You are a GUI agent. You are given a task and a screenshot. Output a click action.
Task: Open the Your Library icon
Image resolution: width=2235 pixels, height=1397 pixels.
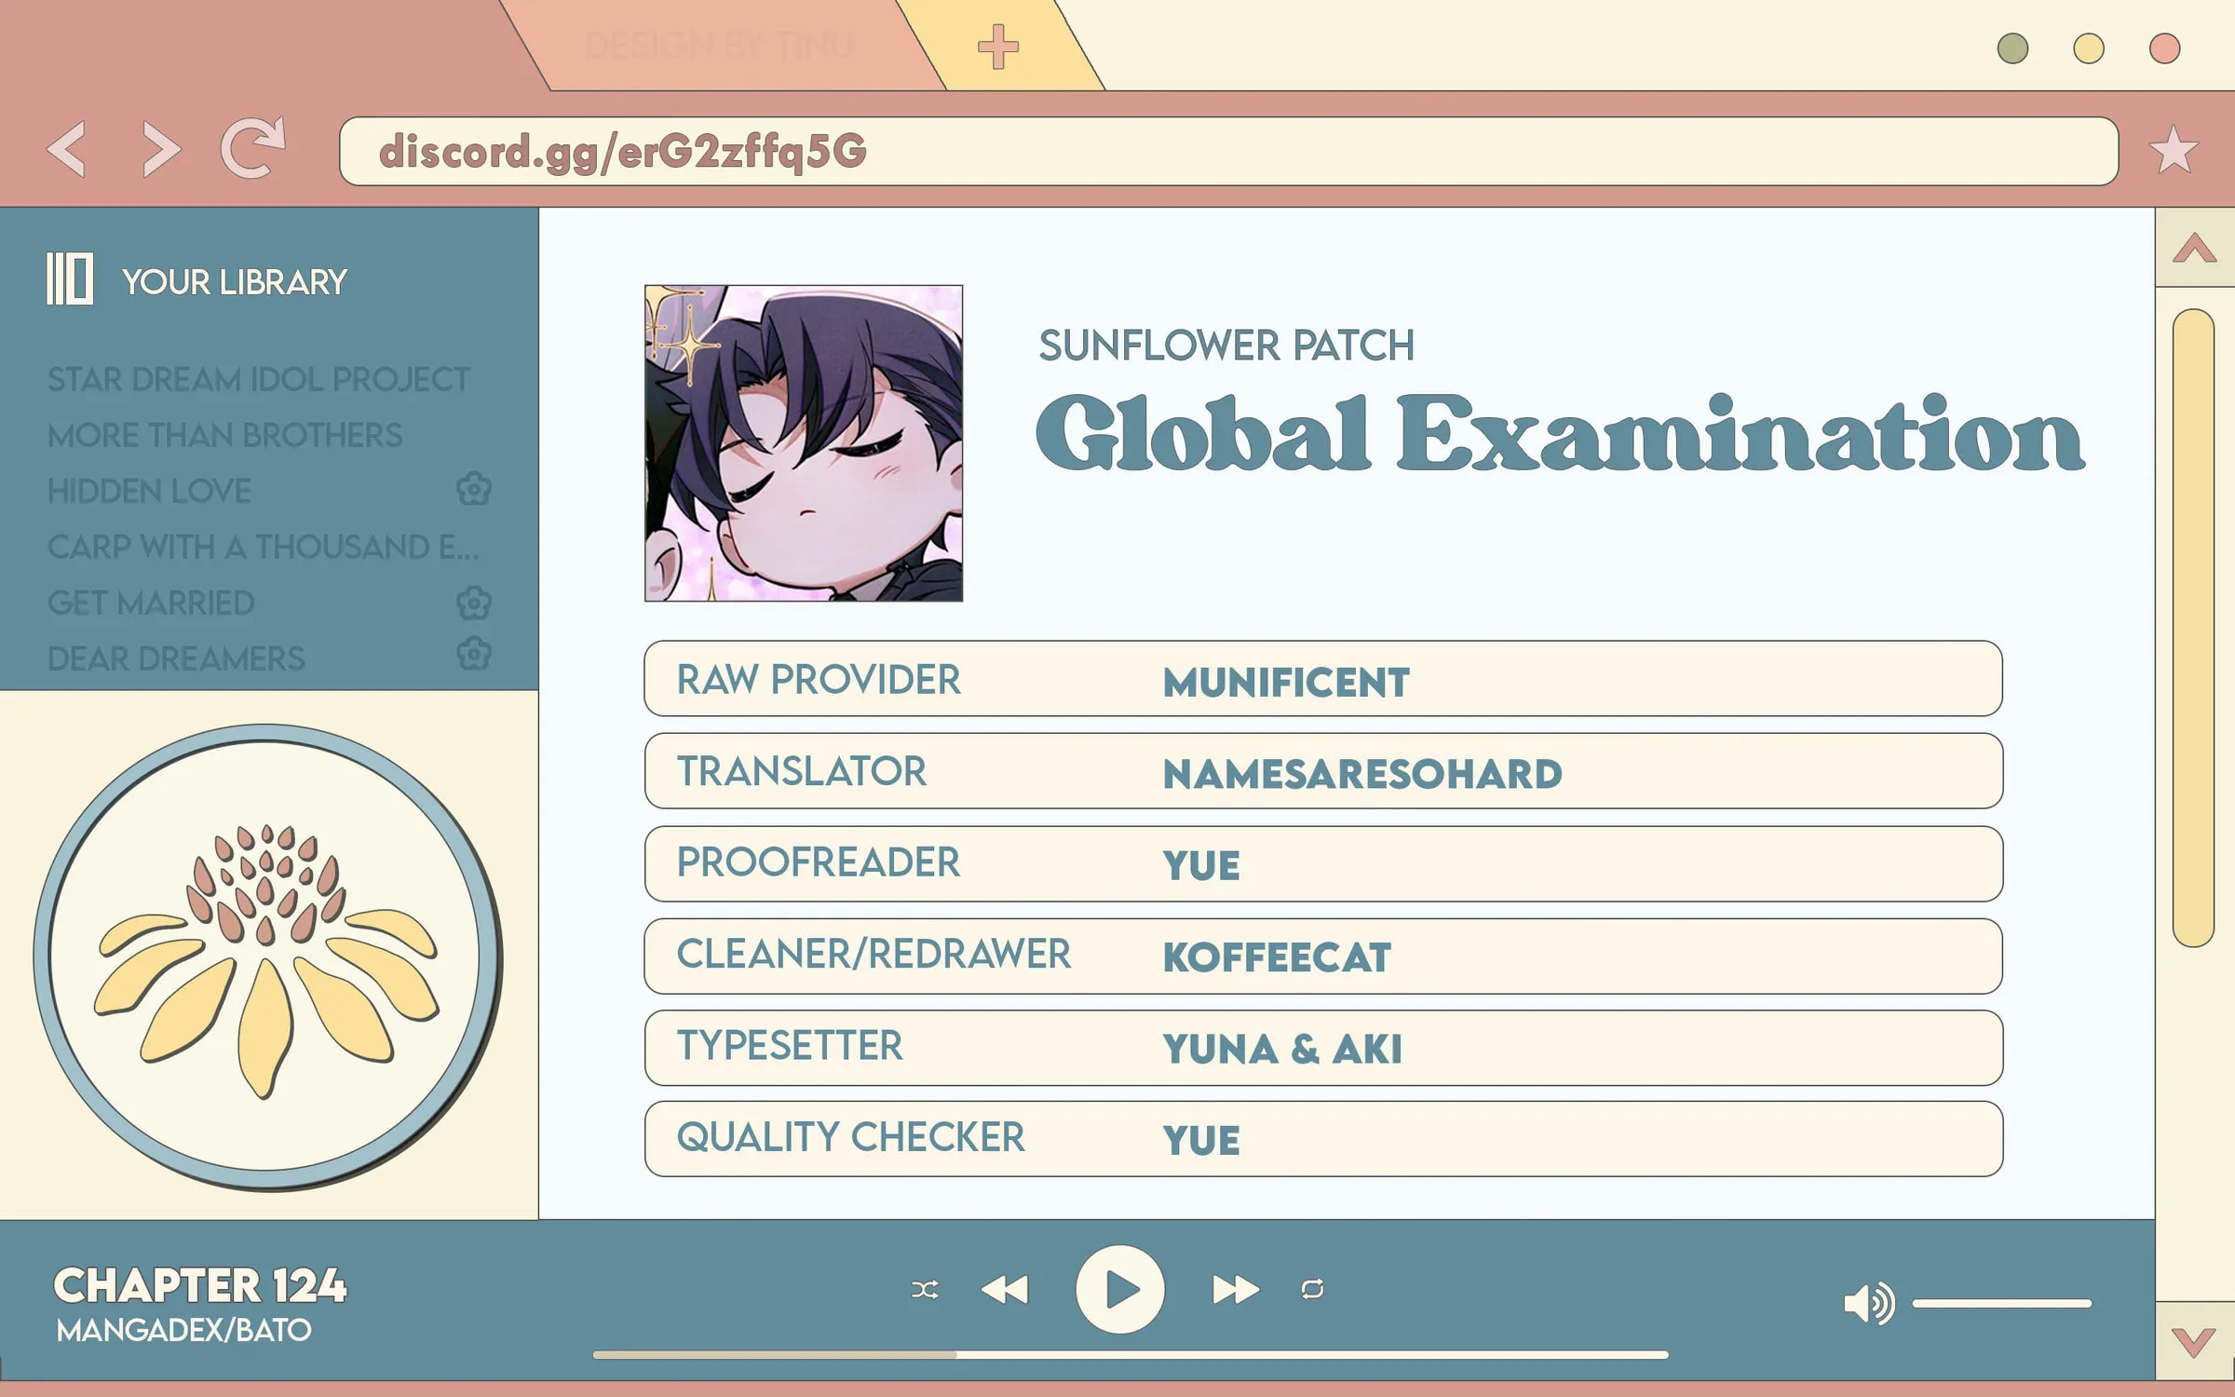[x=70, y=278]
